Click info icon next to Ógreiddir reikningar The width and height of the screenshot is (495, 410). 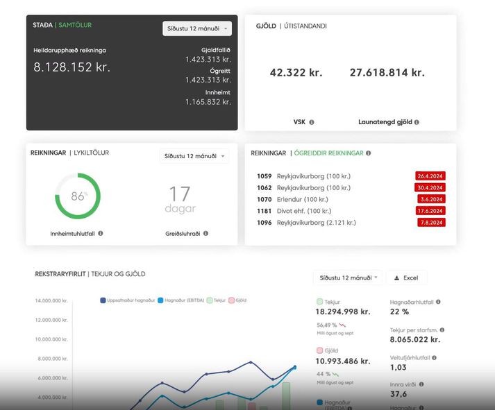[x=368, y=153]
